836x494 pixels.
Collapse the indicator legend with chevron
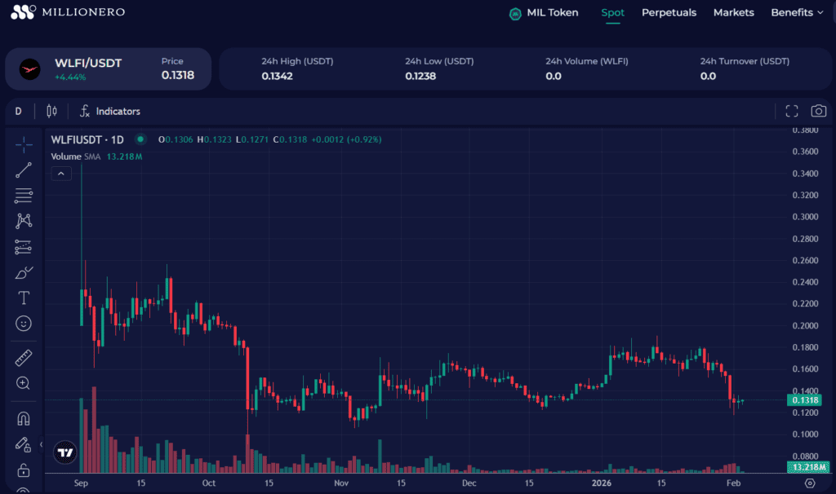pyautogui.click(x=61, y=173)
